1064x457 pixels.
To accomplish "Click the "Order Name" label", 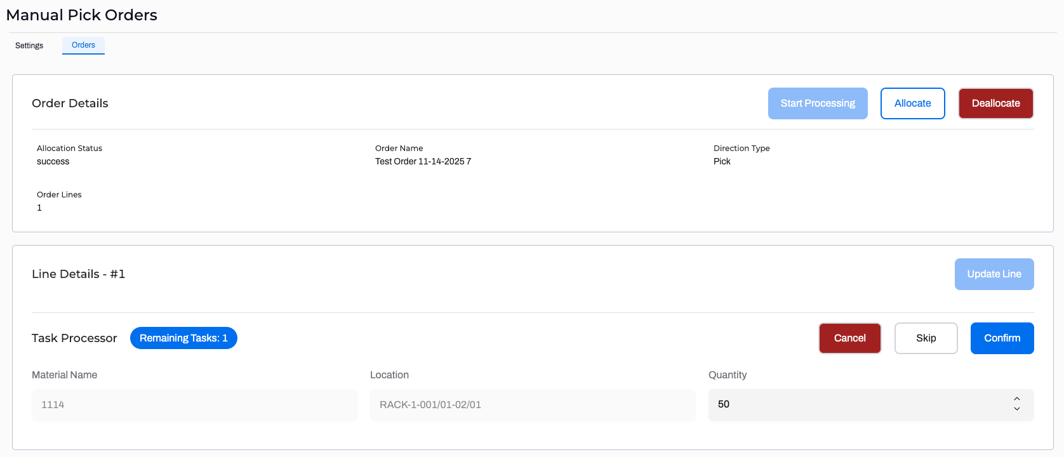I will [399, 149].
